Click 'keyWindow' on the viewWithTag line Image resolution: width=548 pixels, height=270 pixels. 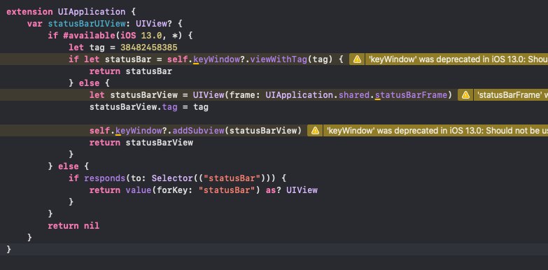[216, 59]
